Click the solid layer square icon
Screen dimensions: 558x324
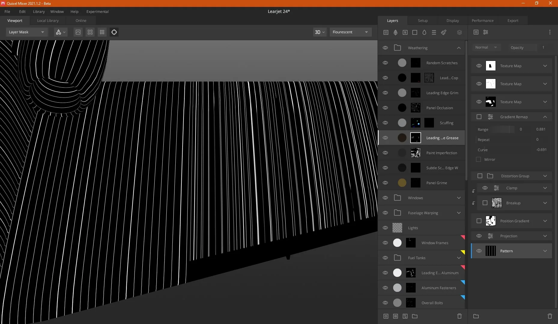click(x=415, y=32)
